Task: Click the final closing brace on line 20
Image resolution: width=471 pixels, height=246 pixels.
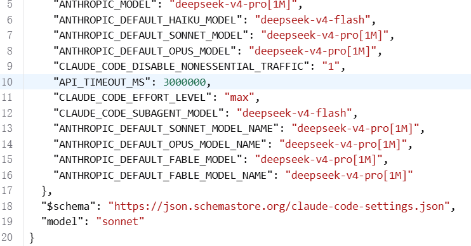Action: 32,238
